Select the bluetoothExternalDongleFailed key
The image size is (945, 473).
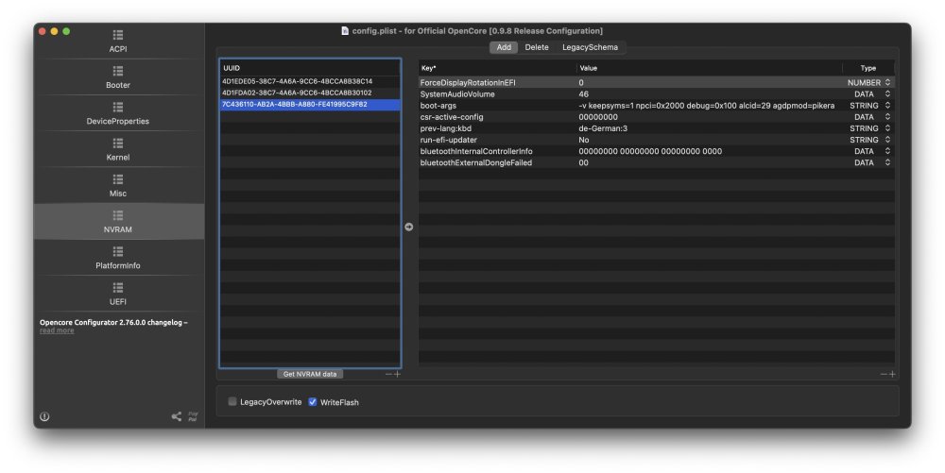[476, 162]
